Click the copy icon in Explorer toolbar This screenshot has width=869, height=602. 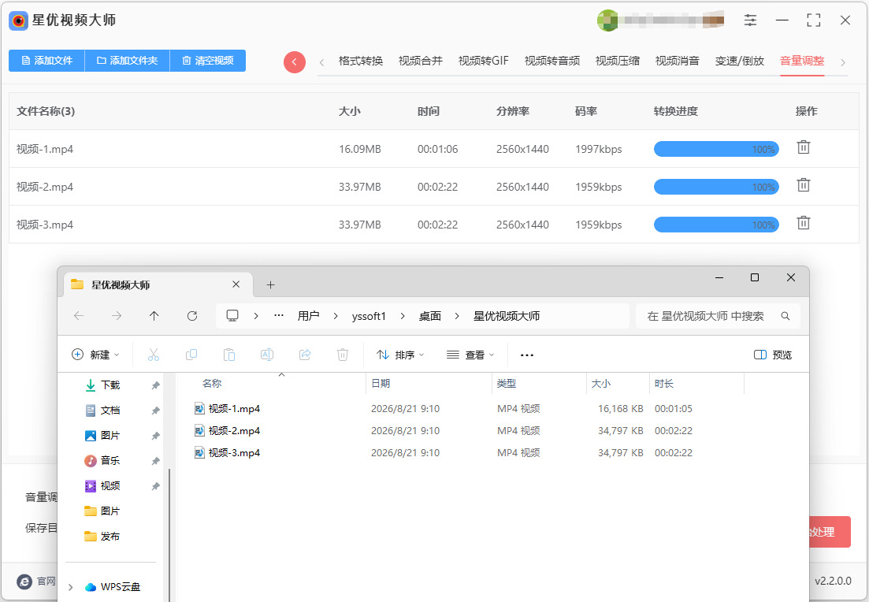[x=191, y=355]
